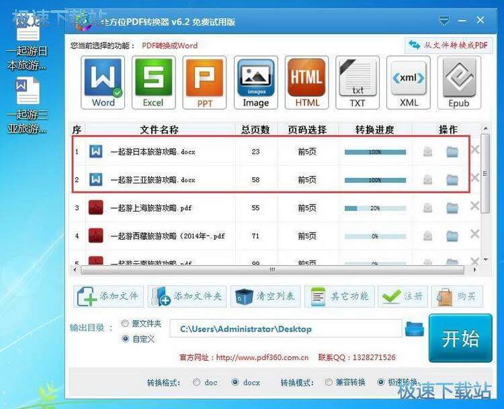This screenshot has height=409, width=504.
Task: Open converted file for 一起游日本旅游攻略.docx
Action: click(x=427, y=151)
